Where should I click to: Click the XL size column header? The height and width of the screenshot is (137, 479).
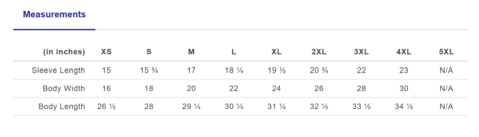click(x=276, y=52)
